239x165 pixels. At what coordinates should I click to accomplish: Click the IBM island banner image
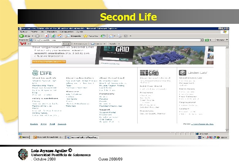click(169, 55)
